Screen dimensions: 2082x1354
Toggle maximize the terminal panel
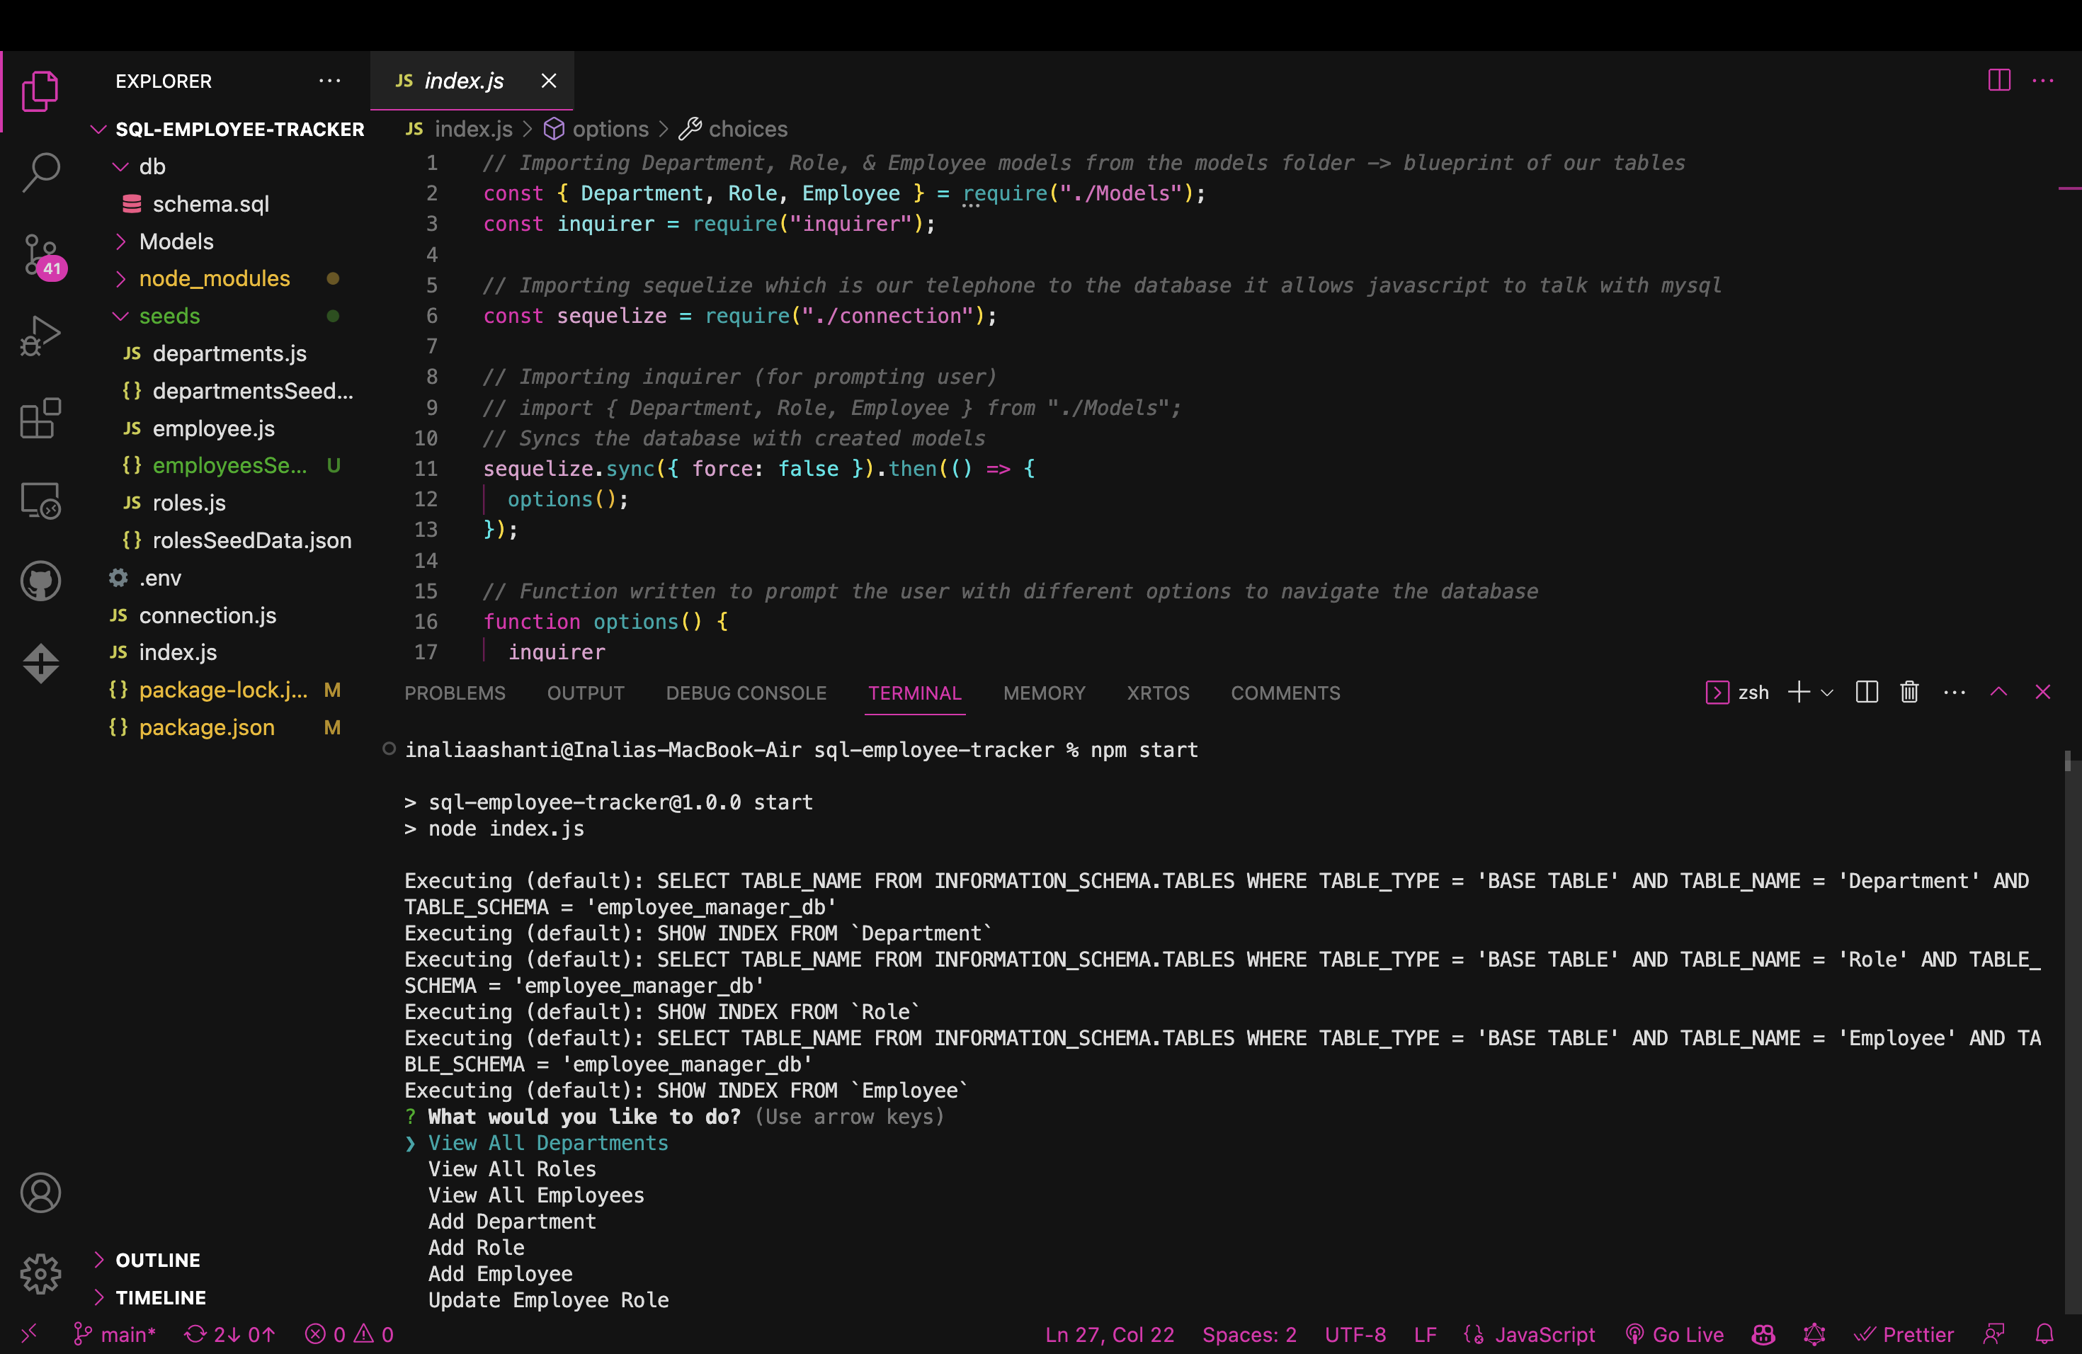1999,692
